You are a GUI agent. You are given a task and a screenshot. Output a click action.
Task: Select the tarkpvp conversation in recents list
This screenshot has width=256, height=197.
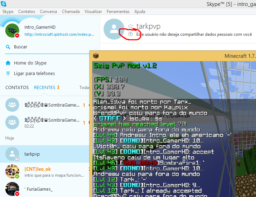pyautogui.click(x=45, y=154)
